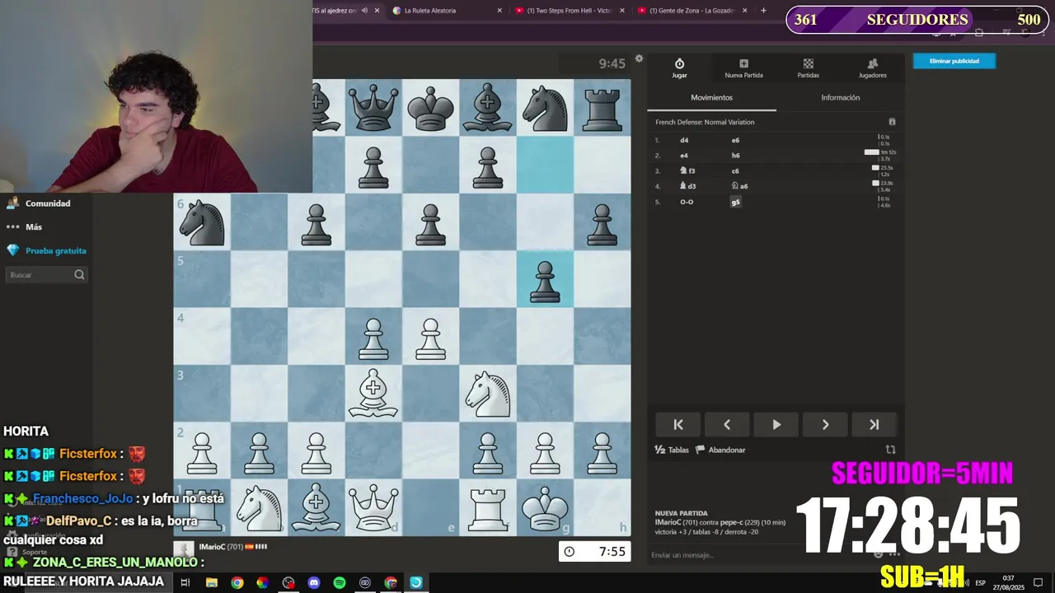1055x593 pixels.
Task: Open the Nueva Partida tab
Action: tap(743, 68)
